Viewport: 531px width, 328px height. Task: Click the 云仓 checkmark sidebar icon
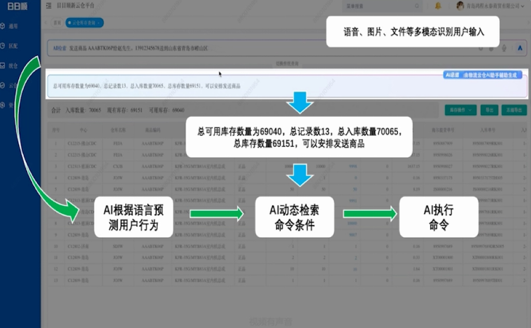(3, 85)
